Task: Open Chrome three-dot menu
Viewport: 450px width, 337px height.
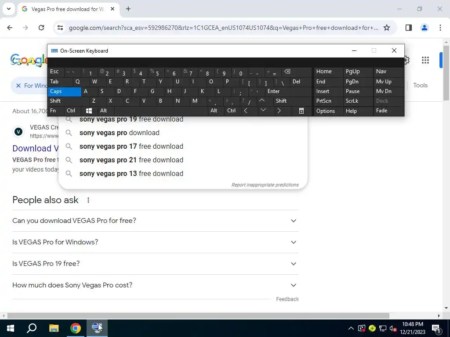Action: pos(440,28)
